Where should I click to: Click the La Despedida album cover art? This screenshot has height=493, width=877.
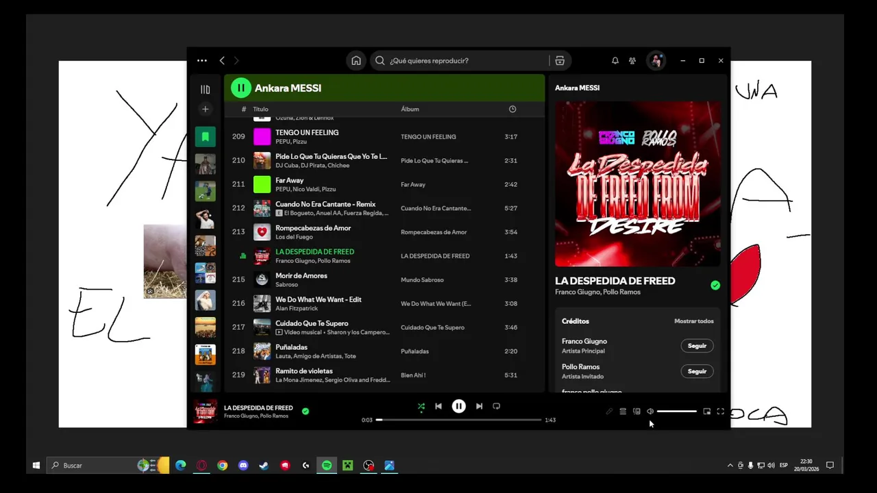(x=637, y=184)
